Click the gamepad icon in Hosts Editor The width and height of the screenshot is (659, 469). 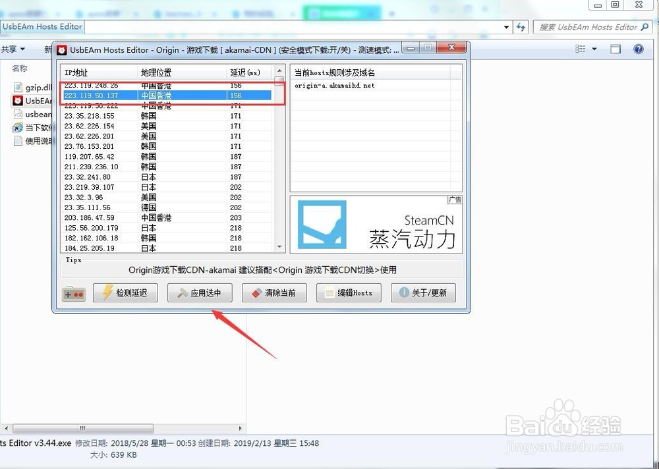[74, 293]
